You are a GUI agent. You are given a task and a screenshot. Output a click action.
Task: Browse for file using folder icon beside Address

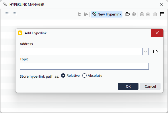[x=155, y=51]
